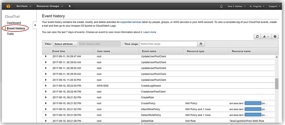Collapse the left sidebar arrow
The height and width of the screenshot is (125, 285).
coord(35,25)
